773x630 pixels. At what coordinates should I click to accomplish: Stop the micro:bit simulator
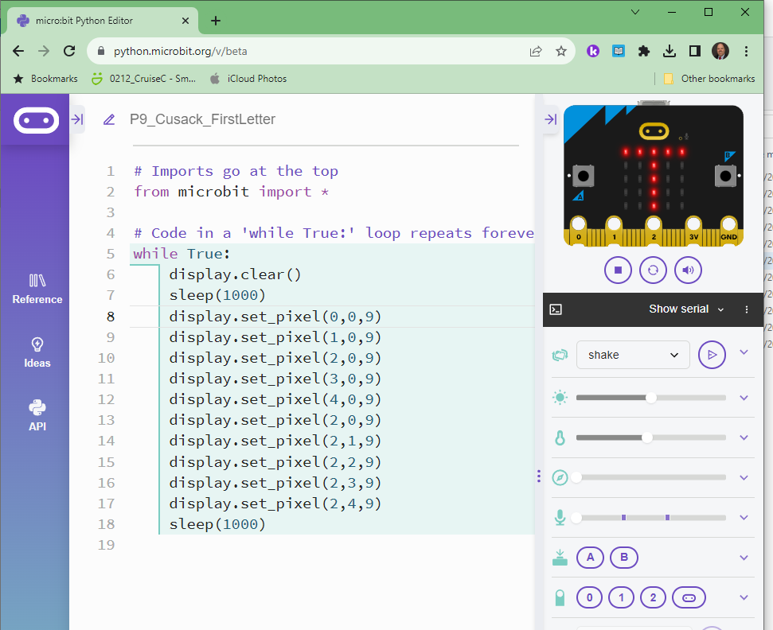[618, 270]
